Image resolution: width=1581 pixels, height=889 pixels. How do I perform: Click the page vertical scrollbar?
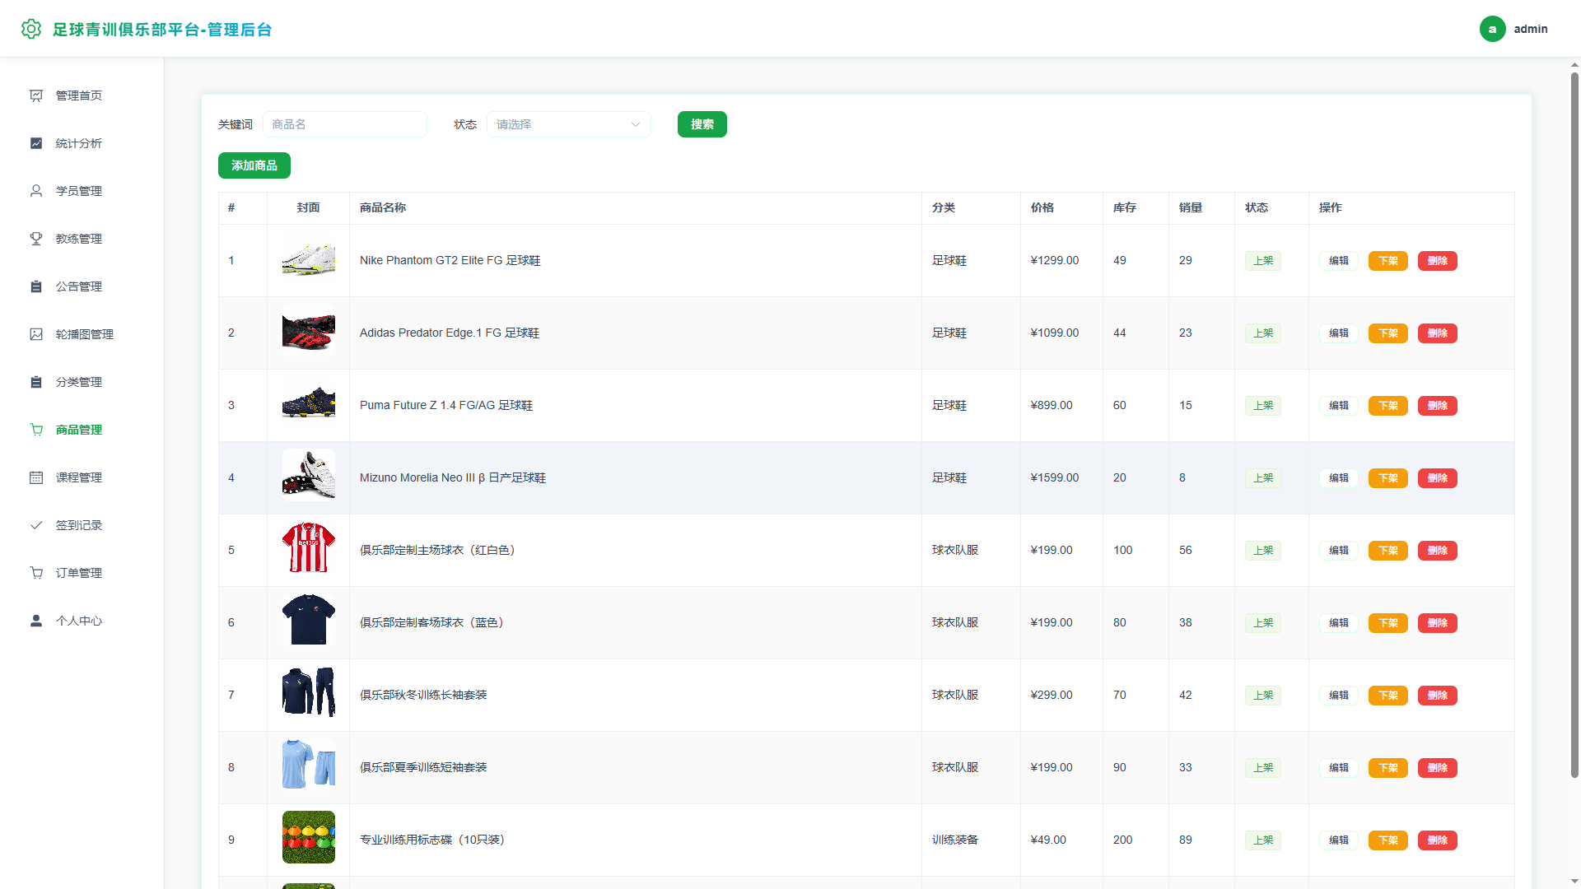pos(1574,424)
